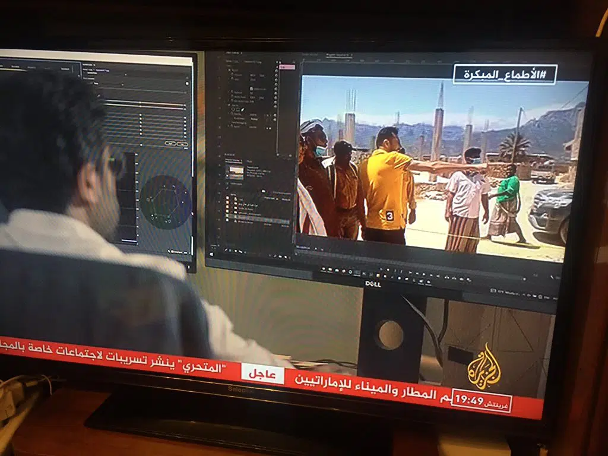This screenshot has height=456, width=608.
Task: Click the highlighted active app in Windows taskbar
Action: click(x=357, y=273)
